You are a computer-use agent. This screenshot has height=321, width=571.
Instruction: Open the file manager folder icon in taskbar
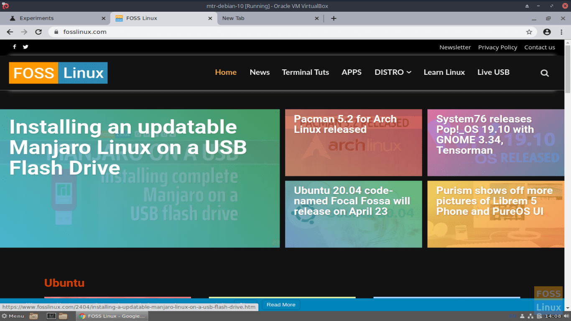(x=63, y=316)
